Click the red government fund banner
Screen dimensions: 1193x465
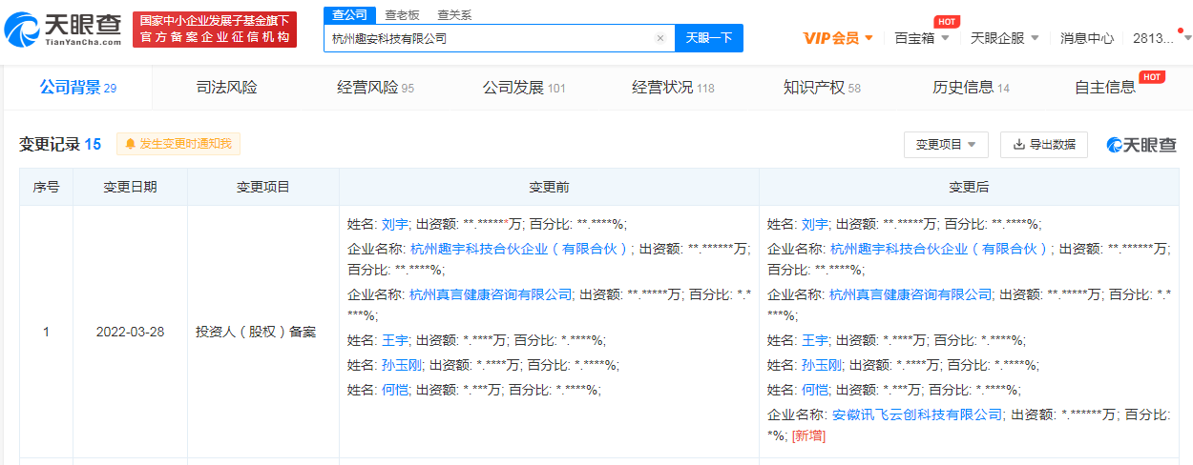click(215, 30)
